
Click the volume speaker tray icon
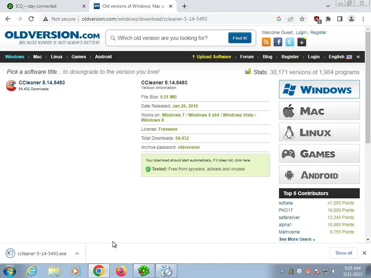(334, 271)
